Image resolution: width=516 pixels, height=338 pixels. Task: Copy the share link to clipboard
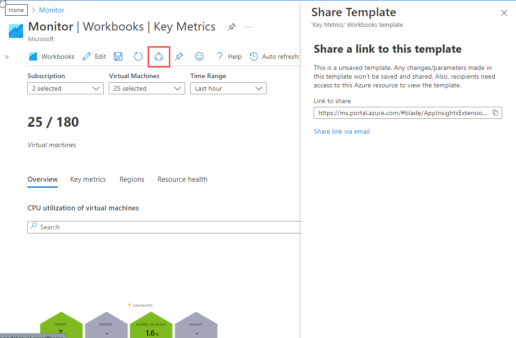(x=495, y=113)
